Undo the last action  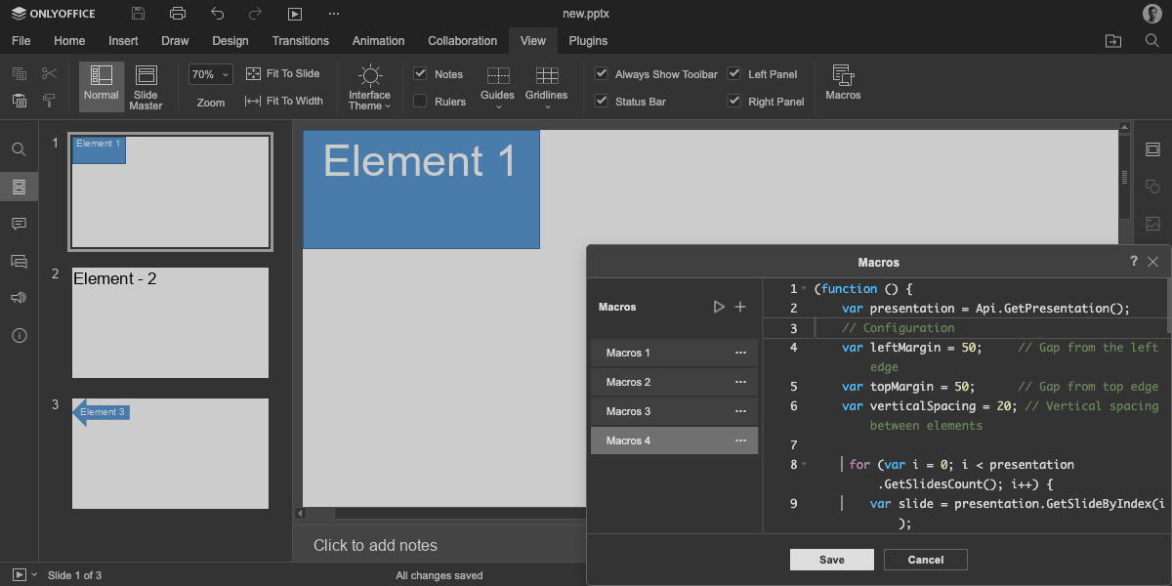(x=217, y=14)
